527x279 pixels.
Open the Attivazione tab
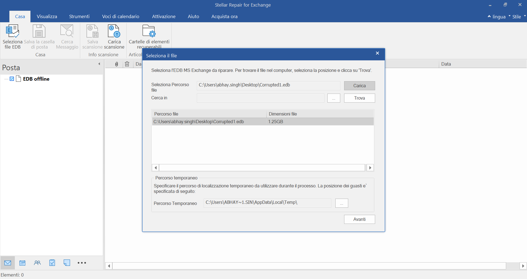[164, 16]
